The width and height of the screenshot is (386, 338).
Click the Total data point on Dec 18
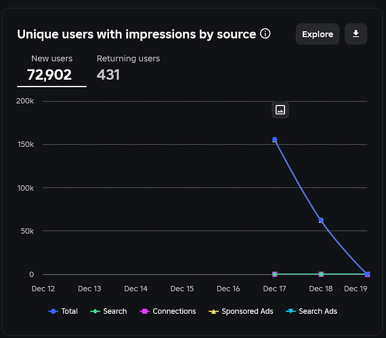coord(321,220)
